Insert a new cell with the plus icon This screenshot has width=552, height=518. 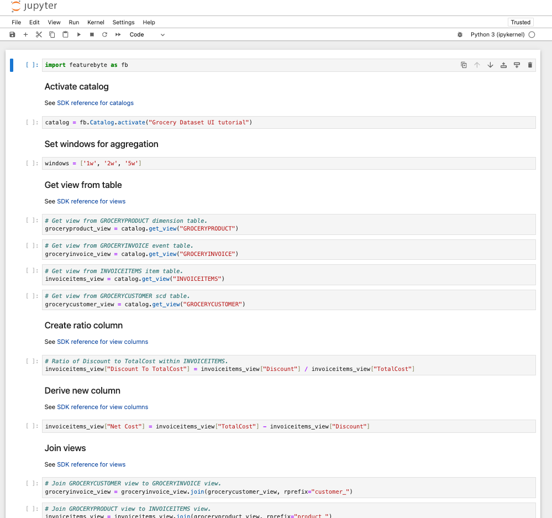[25, 35]
